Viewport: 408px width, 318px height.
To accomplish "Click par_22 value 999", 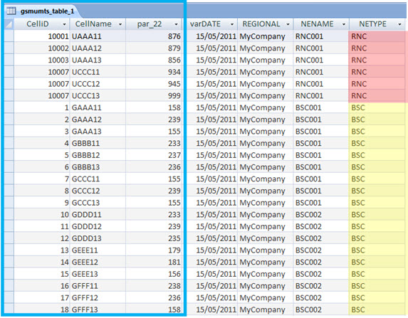I will (154, 96).
